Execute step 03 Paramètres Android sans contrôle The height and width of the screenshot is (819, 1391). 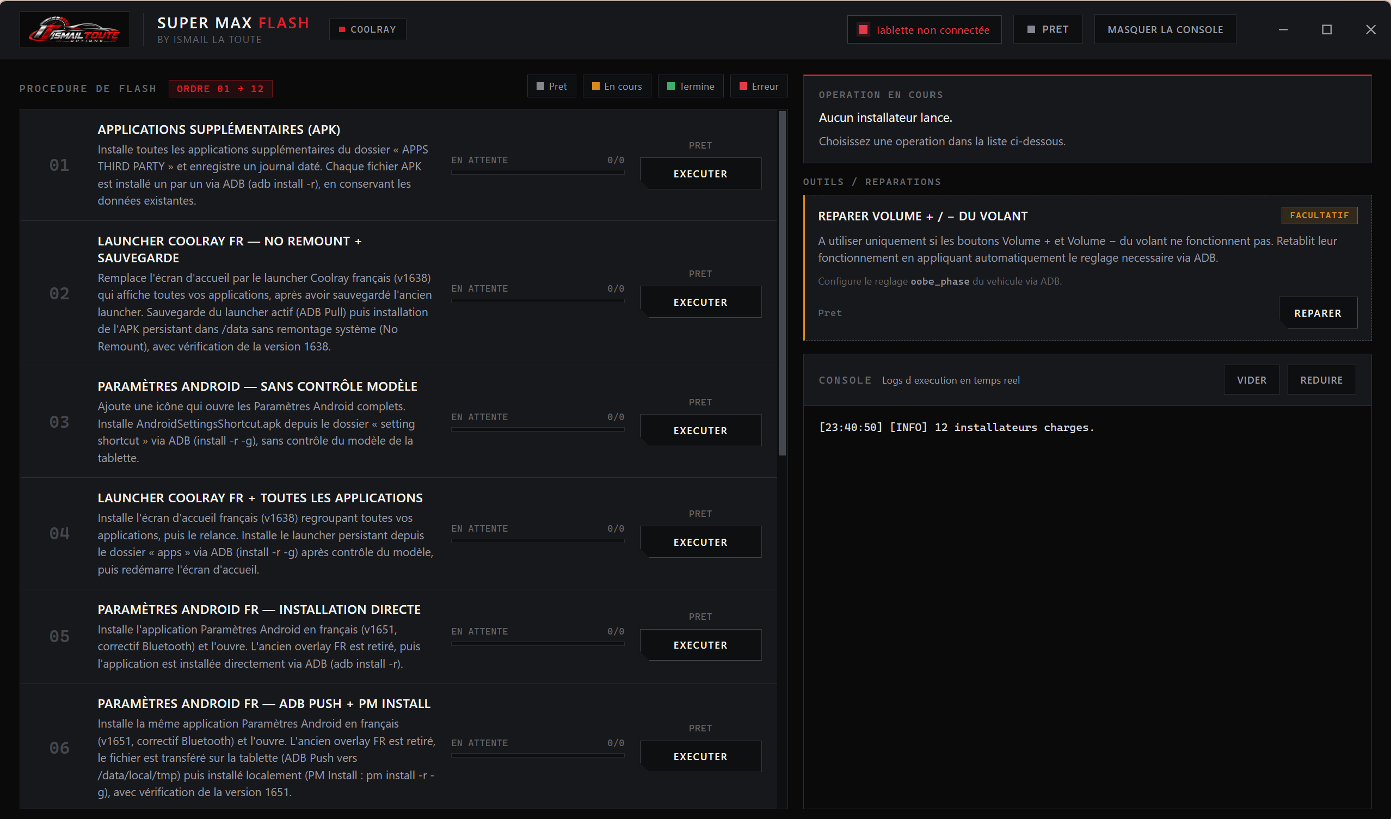click(700, 430)
